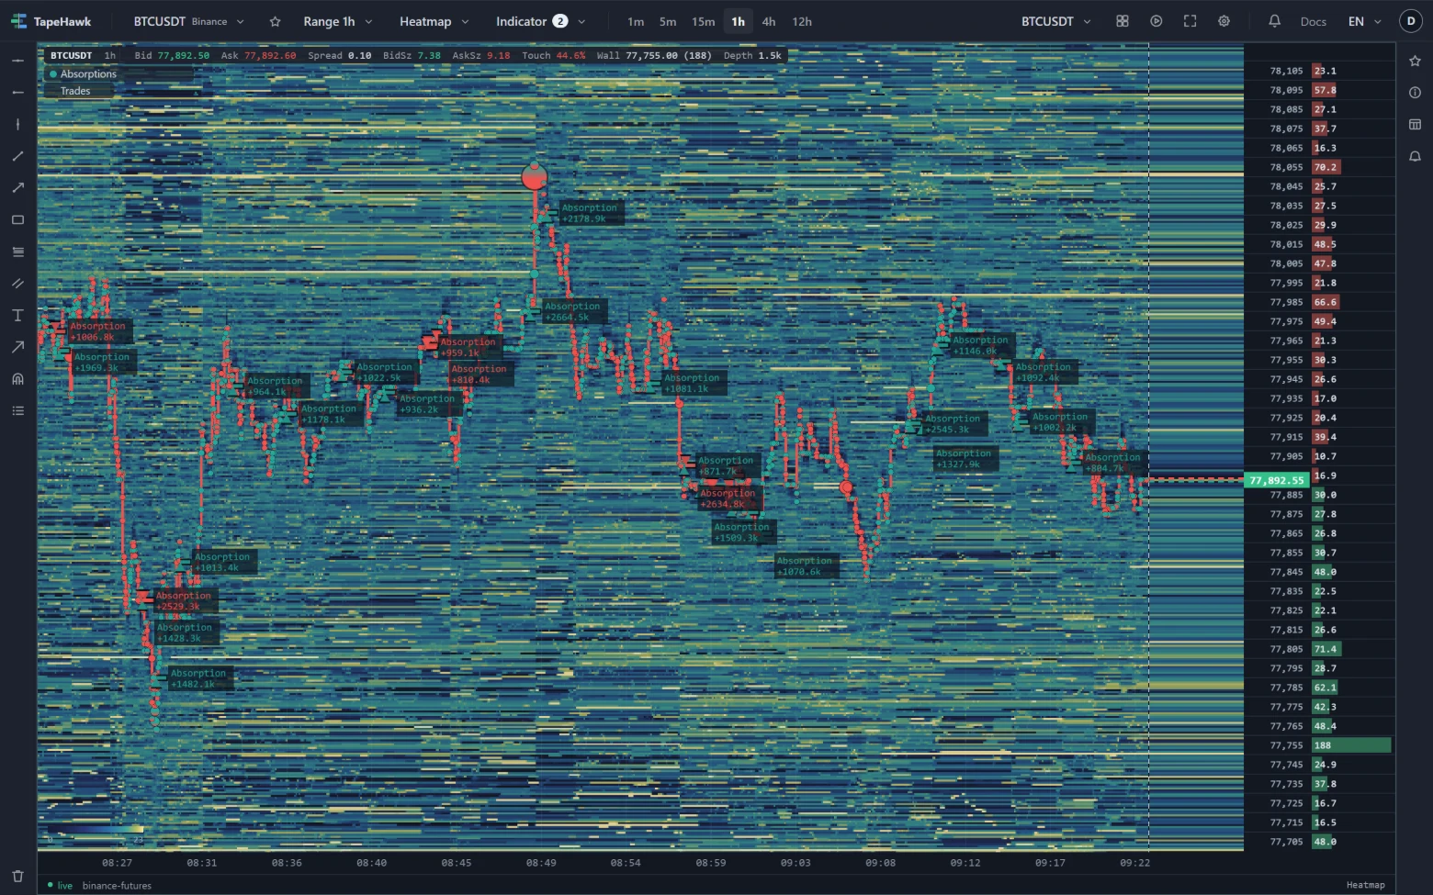This screenshot has width=1433, height=895.
Task: Click the 77,892.55 current price label
Action: click(1276, 480)
